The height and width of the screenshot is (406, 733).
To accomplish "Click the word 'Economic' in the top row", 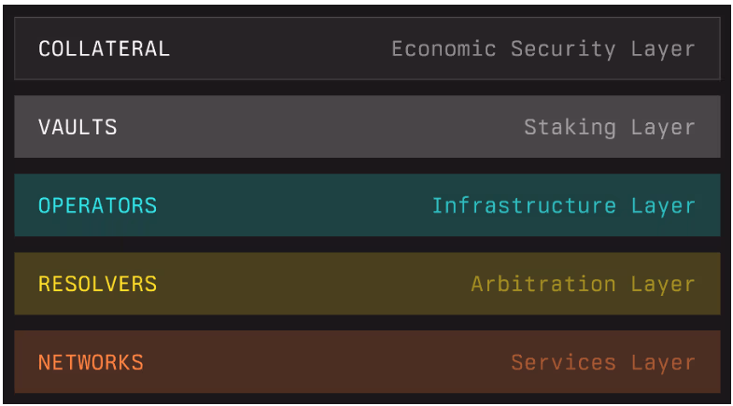I will pos(444,49).
